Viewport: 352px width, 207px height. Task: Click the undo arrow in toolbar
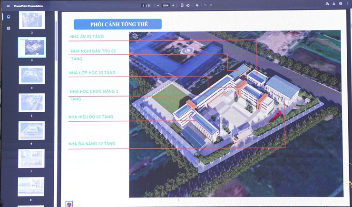(x=205, y=5)
